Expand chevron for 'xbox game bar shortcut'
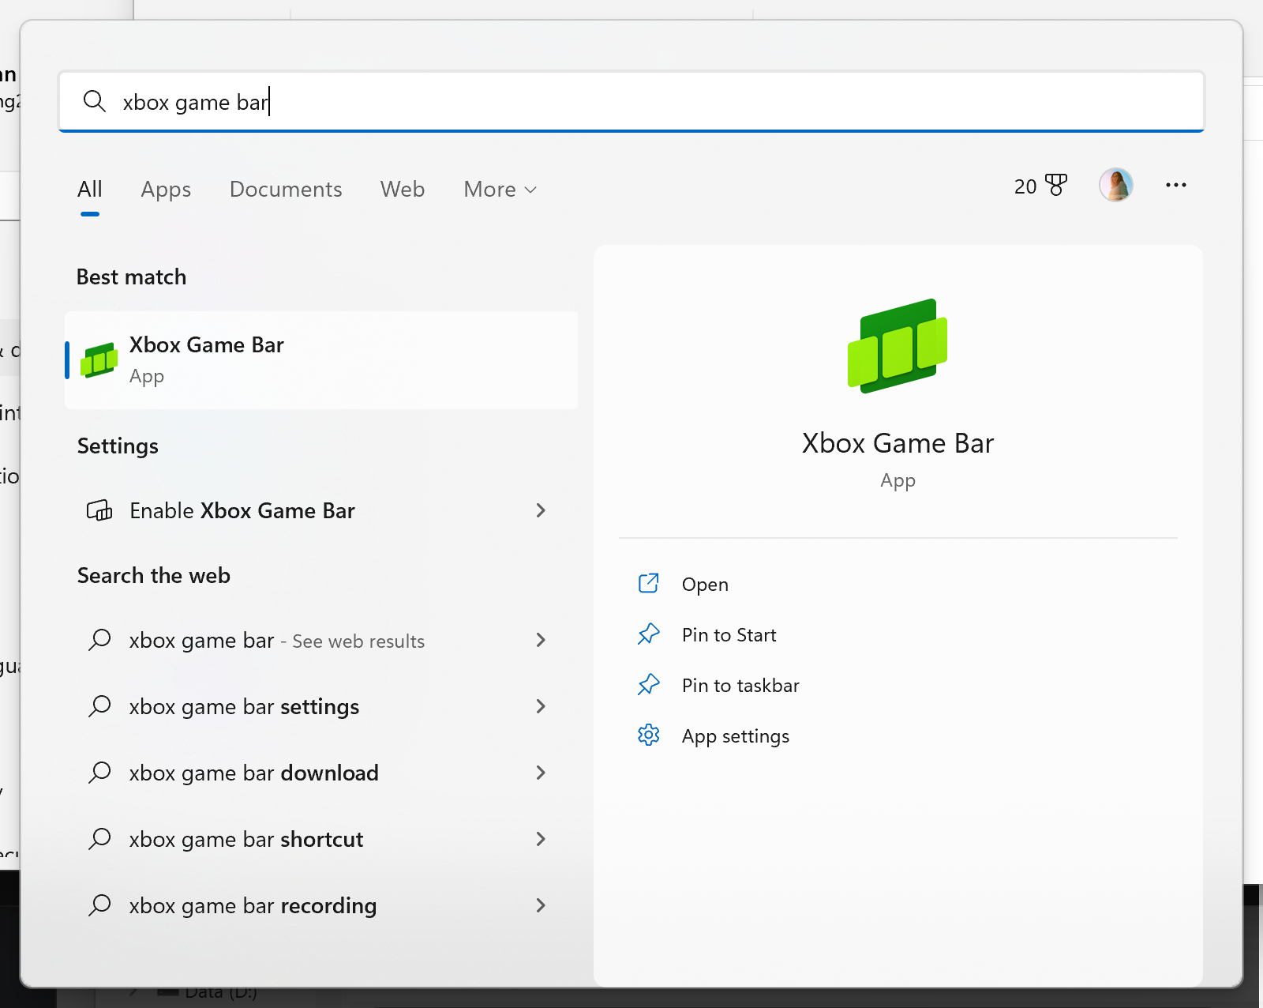The width and height of the screenshot is (1263, 1008). coord(541,839)
